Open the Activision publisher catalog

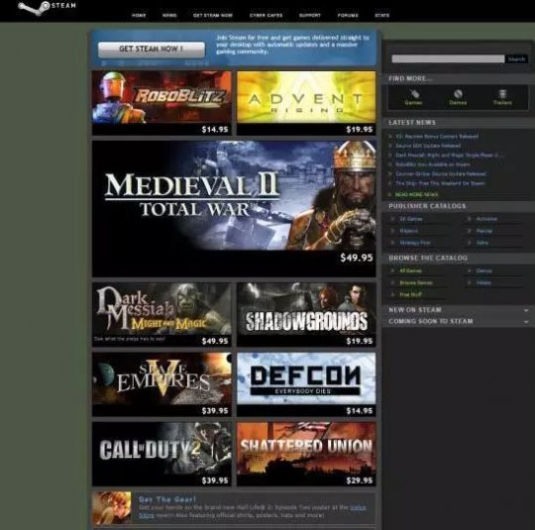[486, 219]
